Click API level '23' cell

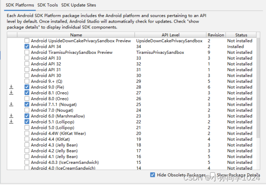pos(139,116)
